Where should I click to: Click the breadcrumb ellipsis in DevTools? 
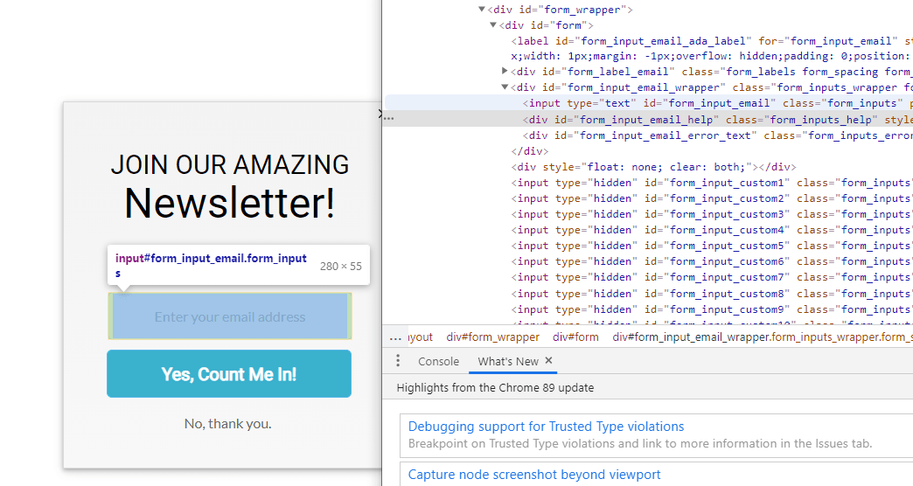(396, 337)
